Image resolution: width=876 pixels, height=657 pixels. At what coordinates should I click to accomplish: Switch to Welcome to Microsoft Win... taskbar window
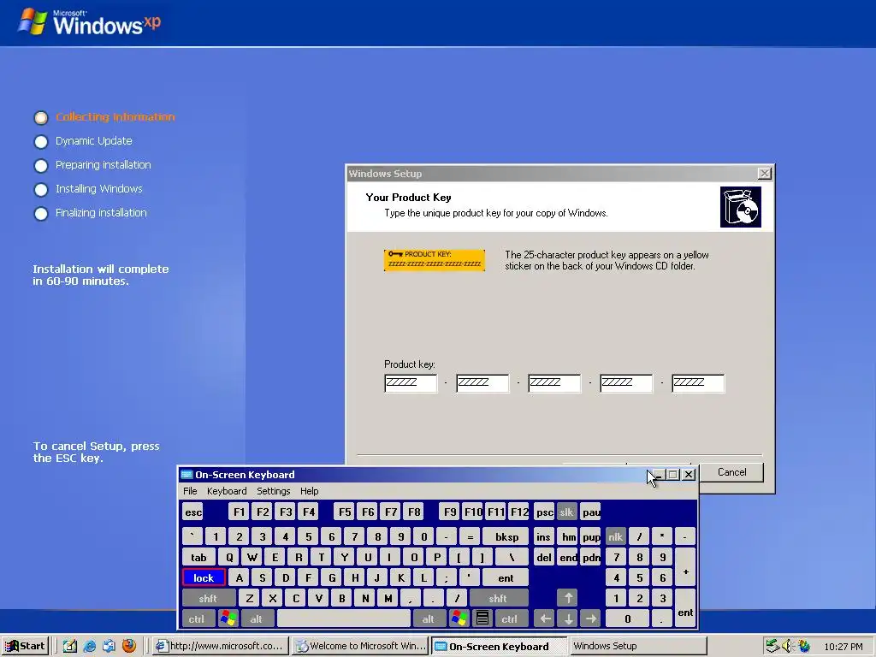point(360,646)
